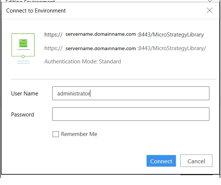221x185 pixels.
Task: Click the typed administrator text
Action: pos(74,94)
